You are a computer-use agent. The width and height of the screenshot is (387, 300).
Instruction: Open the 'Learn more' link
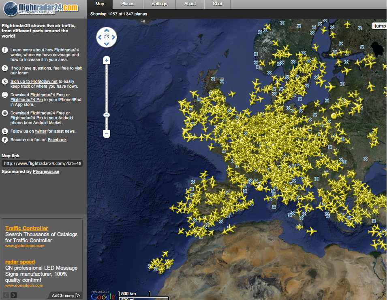point(21,50)
